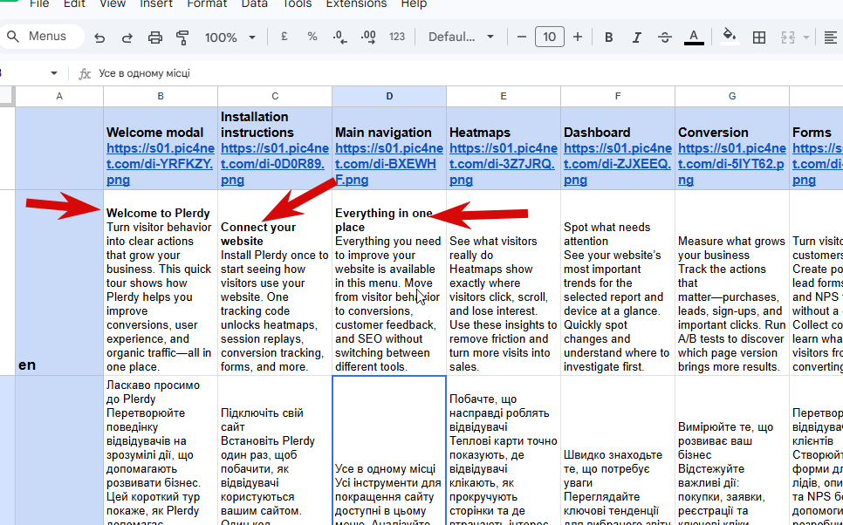Open the Tools menu
843x525 pixels.
[296, 4]
